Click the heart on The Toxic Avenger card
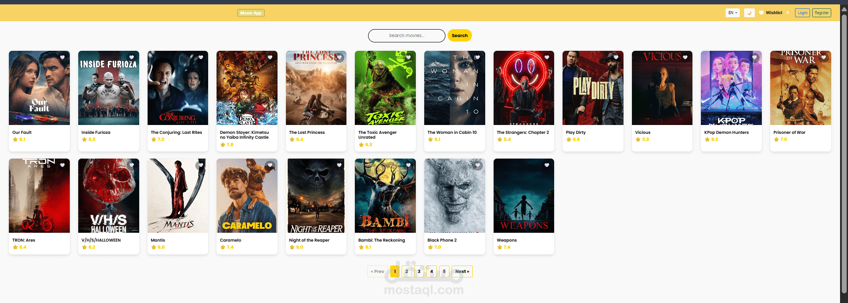The width and height of the screenshot is (848, 303). pyautogui.click(x=408, y=57)
